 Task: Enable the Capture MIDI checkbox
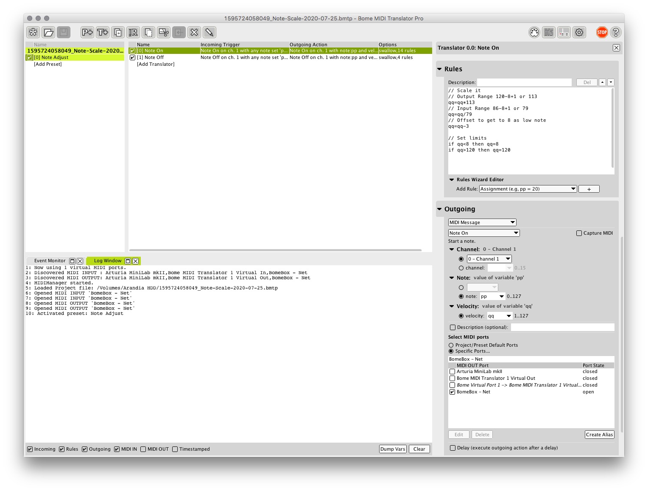(x=579, y=233)
